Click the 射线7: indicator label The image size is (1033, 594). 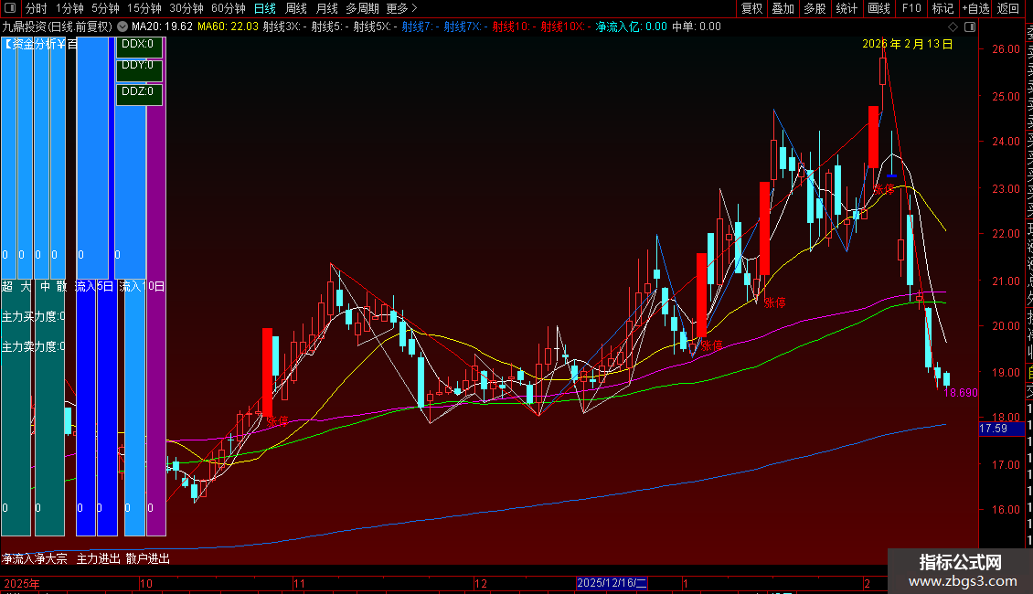pos(421,27)
